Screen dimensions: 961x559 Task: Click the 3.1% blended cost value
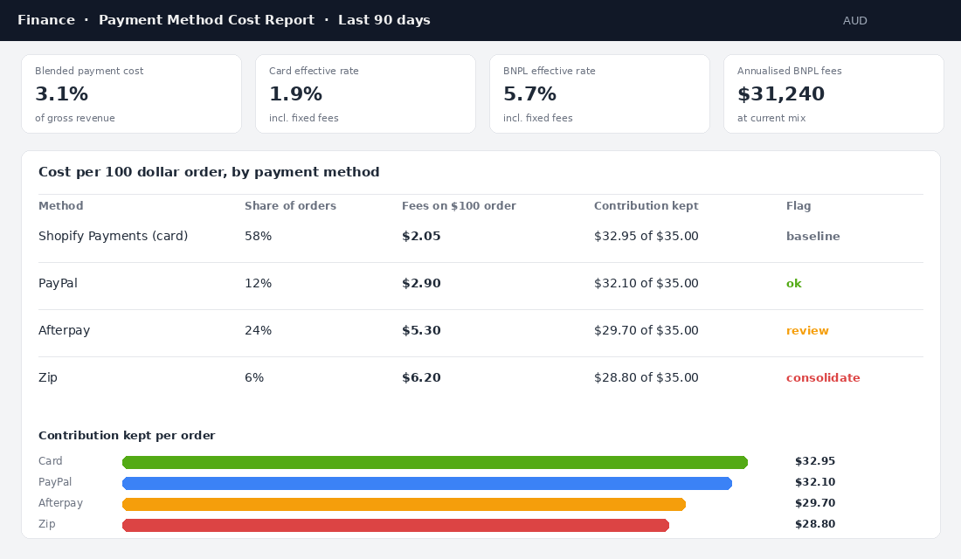pos(61,93)
